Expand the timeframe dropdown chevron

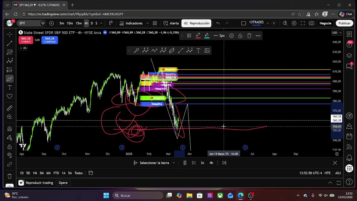pos(101,23)
